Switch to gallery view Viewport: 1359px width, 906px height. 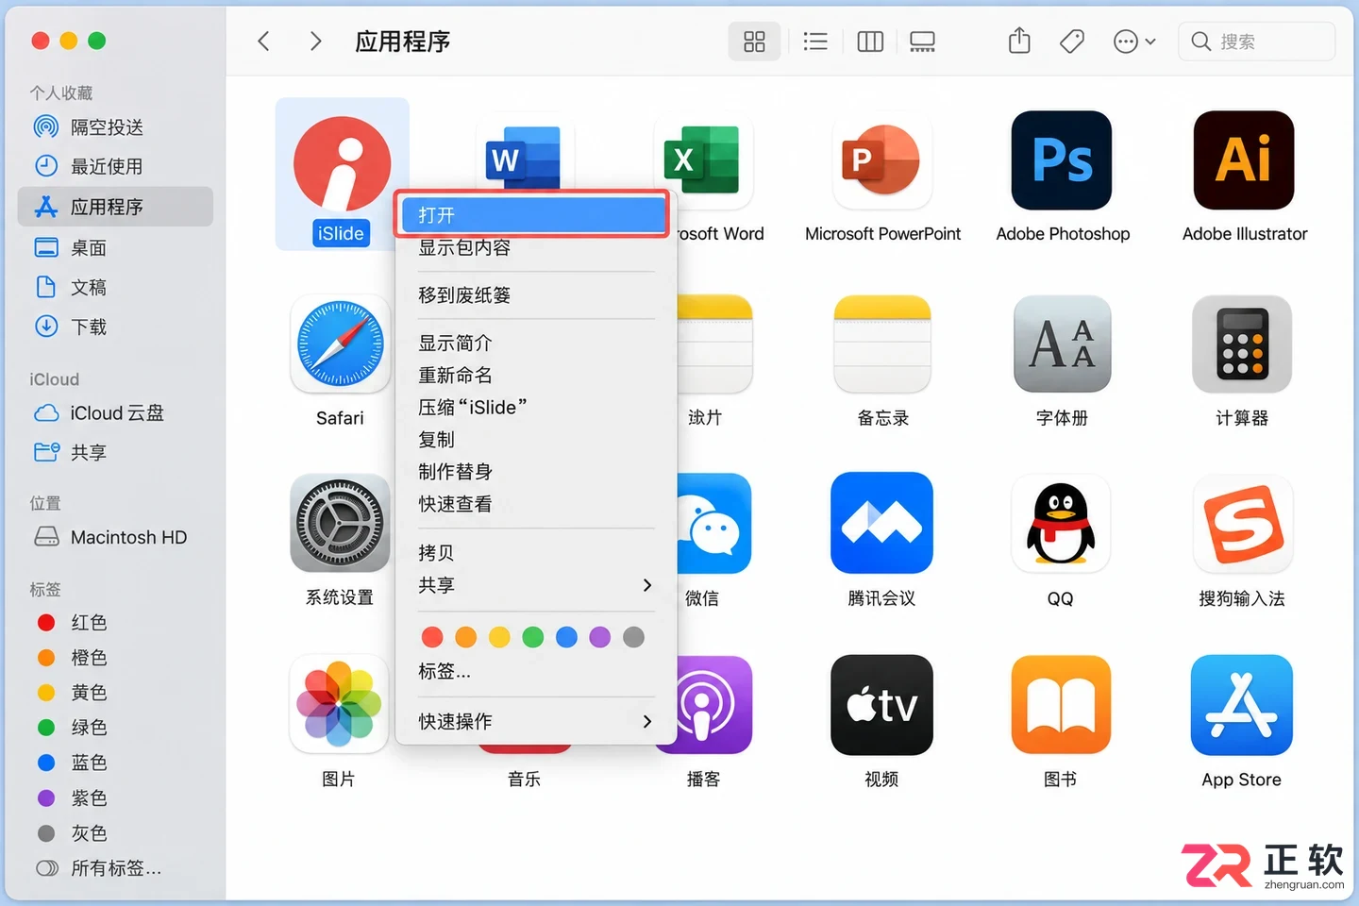922,42
